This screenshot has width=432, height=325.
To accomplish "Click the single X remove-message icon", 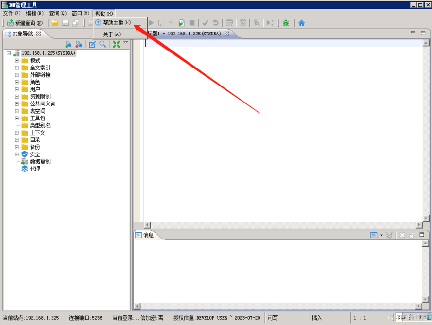I will tap(402, 235).
